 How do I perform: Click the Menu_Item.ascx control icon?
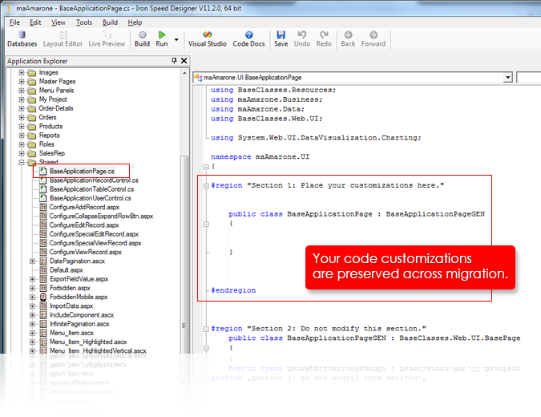pyautogui.click(x=43, y=333)
